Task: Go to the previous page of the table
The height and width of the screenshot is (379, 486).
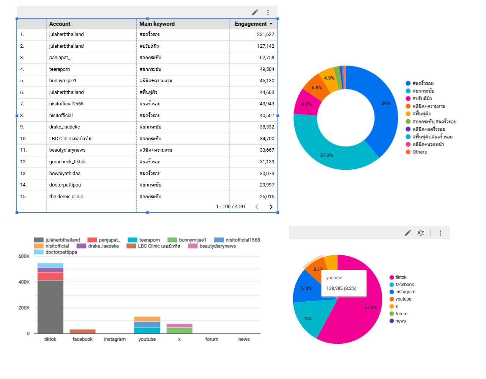Action: pos(257,207)
